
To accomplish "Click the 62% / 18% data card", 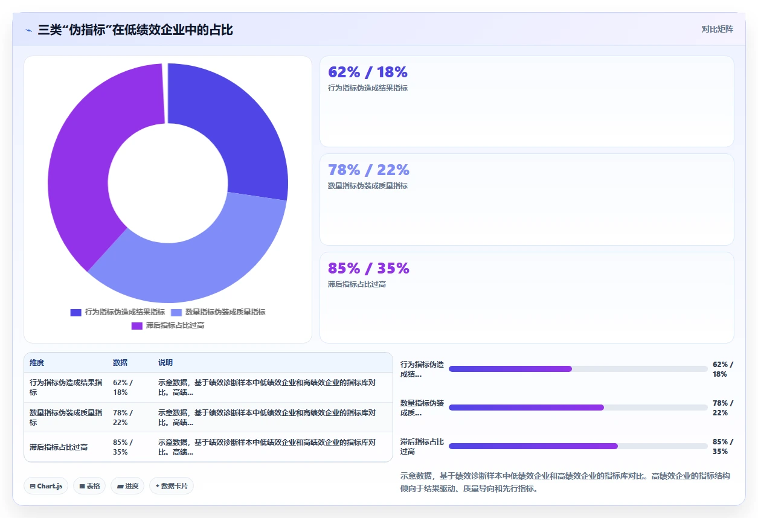I will pos(527,101).
